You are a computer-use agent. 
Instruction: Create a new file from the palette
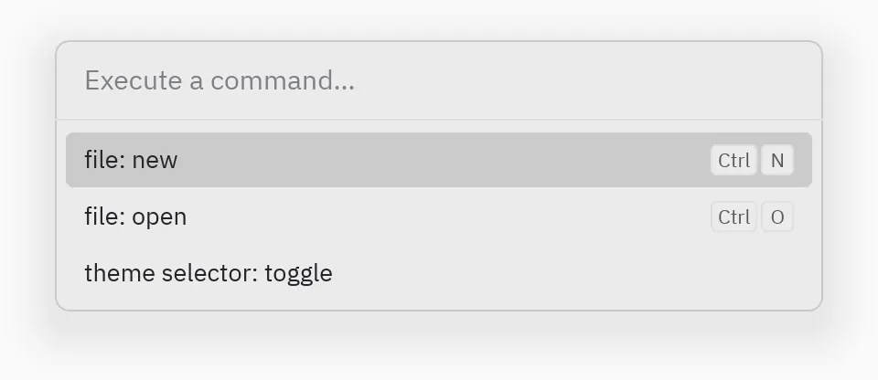(x=439, y=160)
